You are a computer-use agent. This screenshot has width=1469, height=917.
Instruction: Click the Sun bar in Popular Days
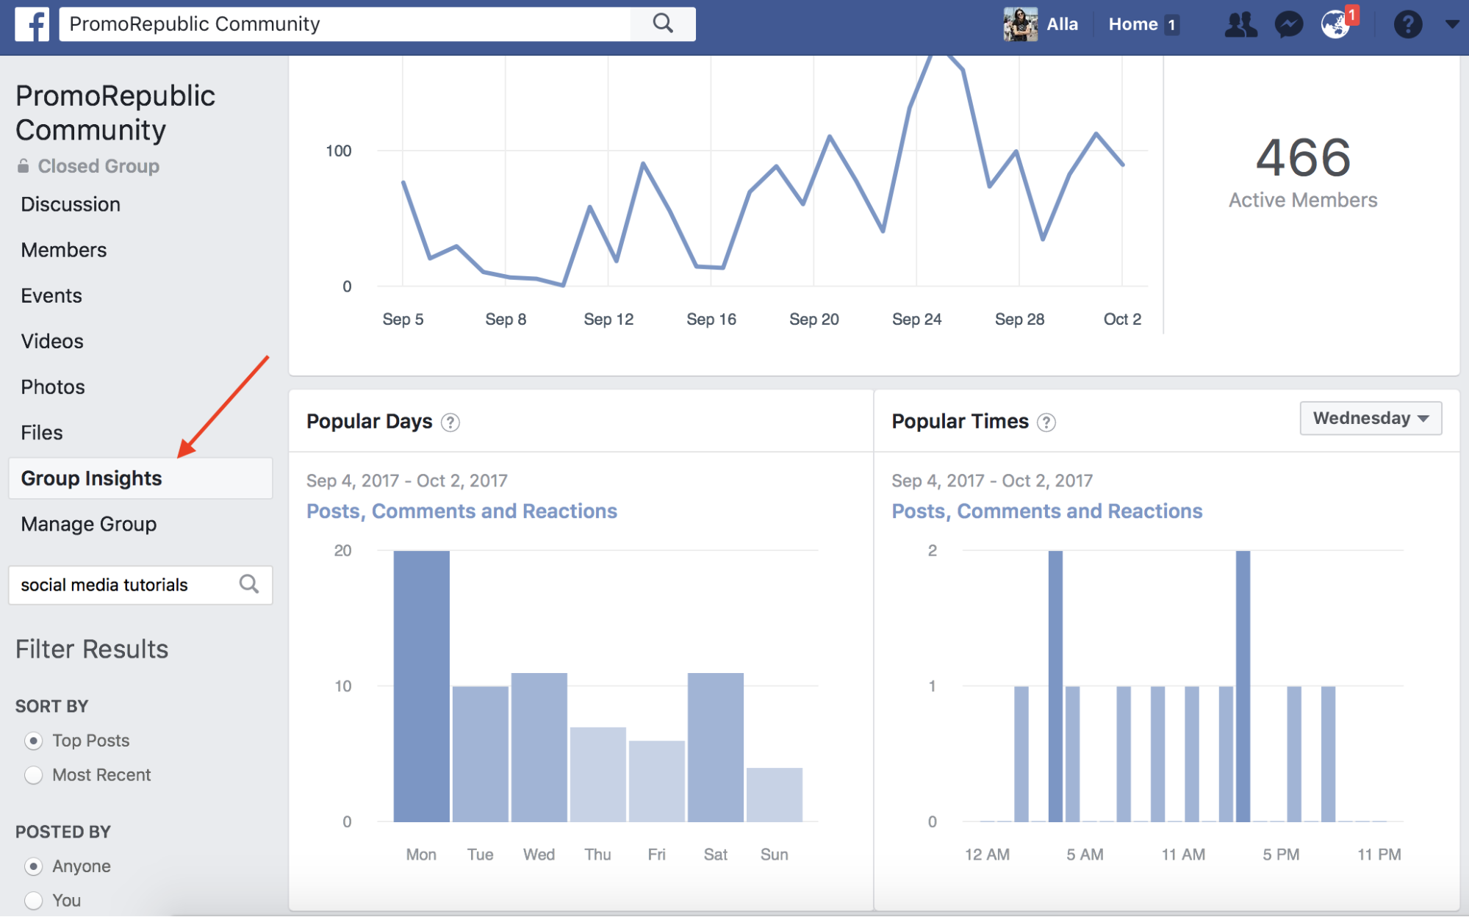(774, 795)
